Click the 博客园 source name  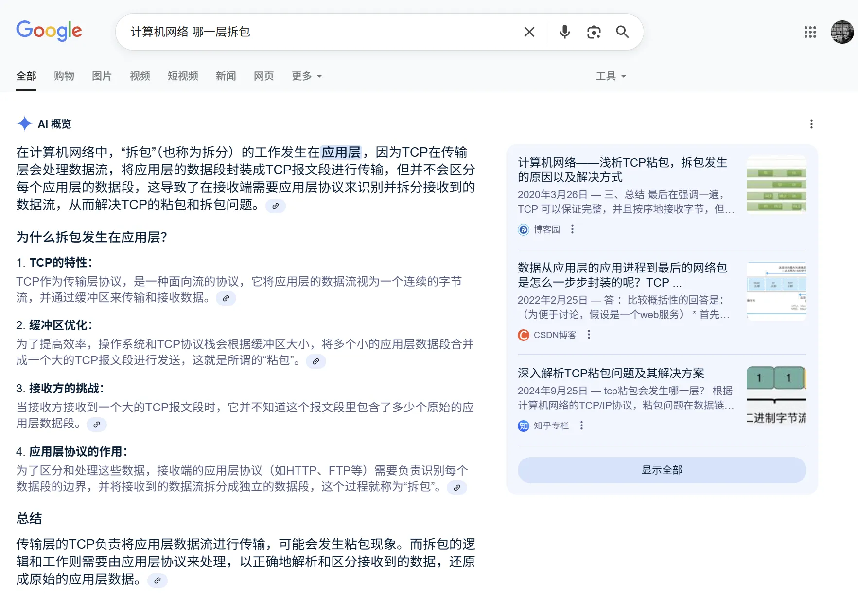pyautogui.click(x=547, y=229)
